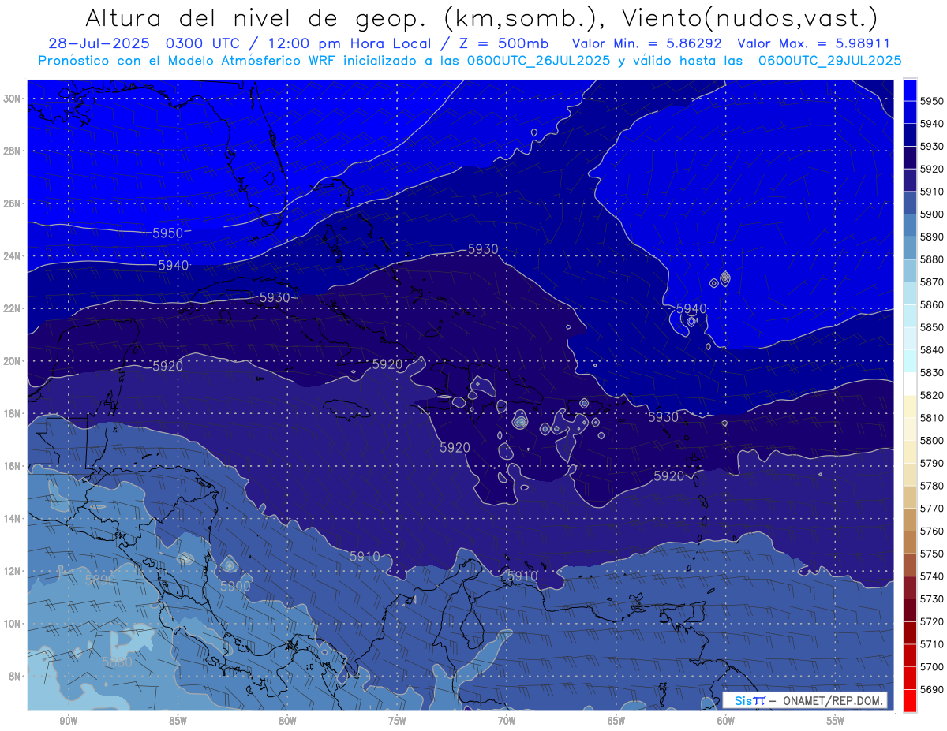Click the 5950 contour label on the map
The image size is (947, 731).
point(167,233)
